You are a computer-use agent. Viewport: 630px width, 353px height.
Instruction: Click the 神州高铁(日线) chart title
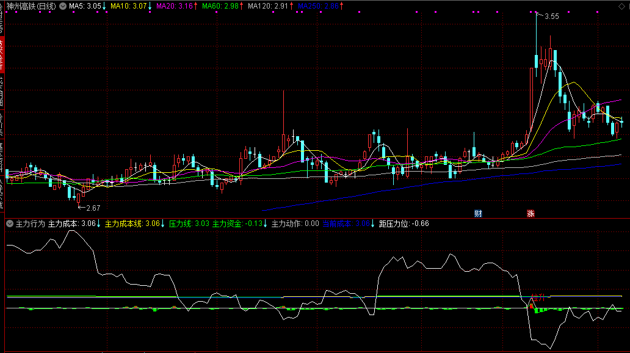[31, 5]
